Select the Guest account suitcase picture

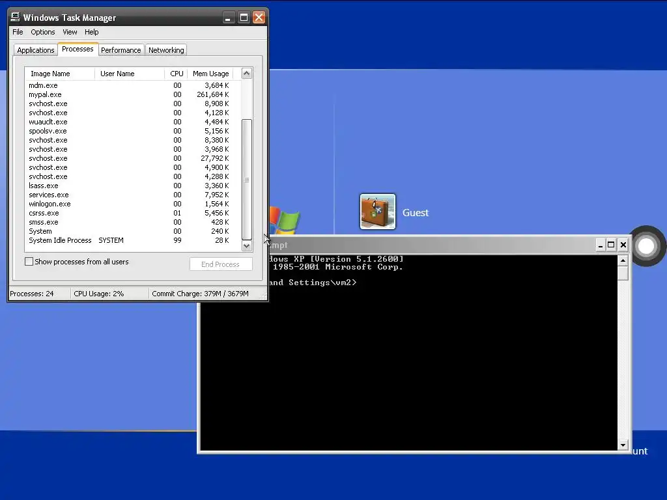[378, 212]
